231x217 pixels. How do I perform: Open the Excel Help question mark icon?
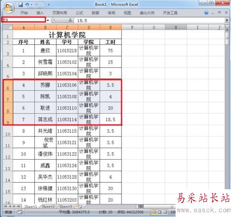(x=206, y=13)
